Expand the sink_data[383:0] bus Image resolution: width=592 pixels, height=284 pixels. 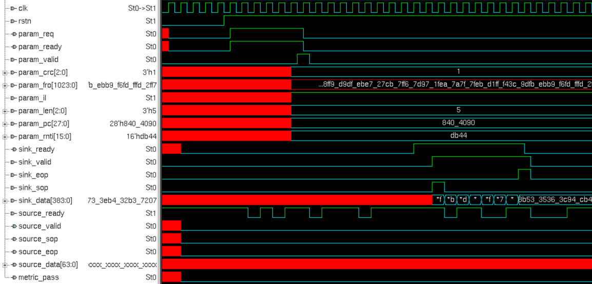[5, 200]
